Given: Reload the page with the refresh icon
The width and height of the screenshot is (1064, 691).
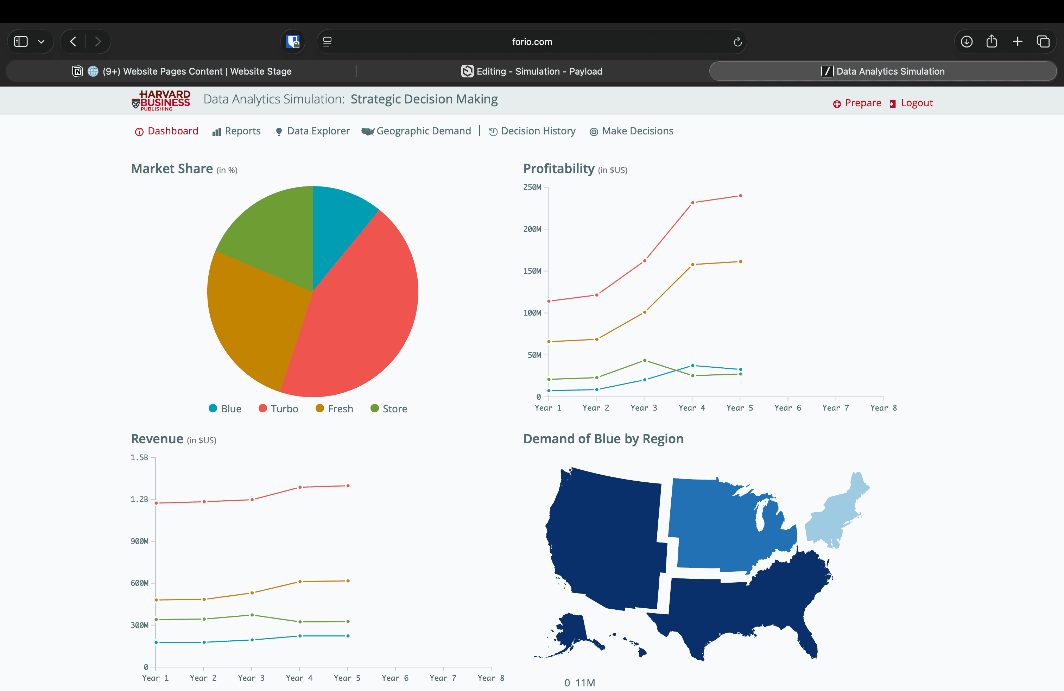Looking at the screenshot, I should click(737, 42).
